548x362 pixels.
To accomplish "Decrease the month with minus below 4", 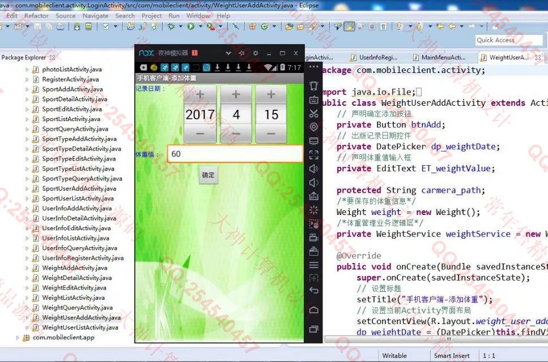I will click(x=236, y=134).
